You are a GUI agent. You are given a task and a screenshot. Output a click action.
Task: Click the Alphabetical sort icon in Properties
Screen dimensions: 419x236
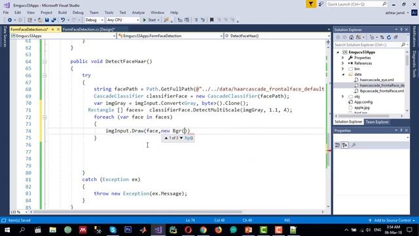click(x=345, y=146)
